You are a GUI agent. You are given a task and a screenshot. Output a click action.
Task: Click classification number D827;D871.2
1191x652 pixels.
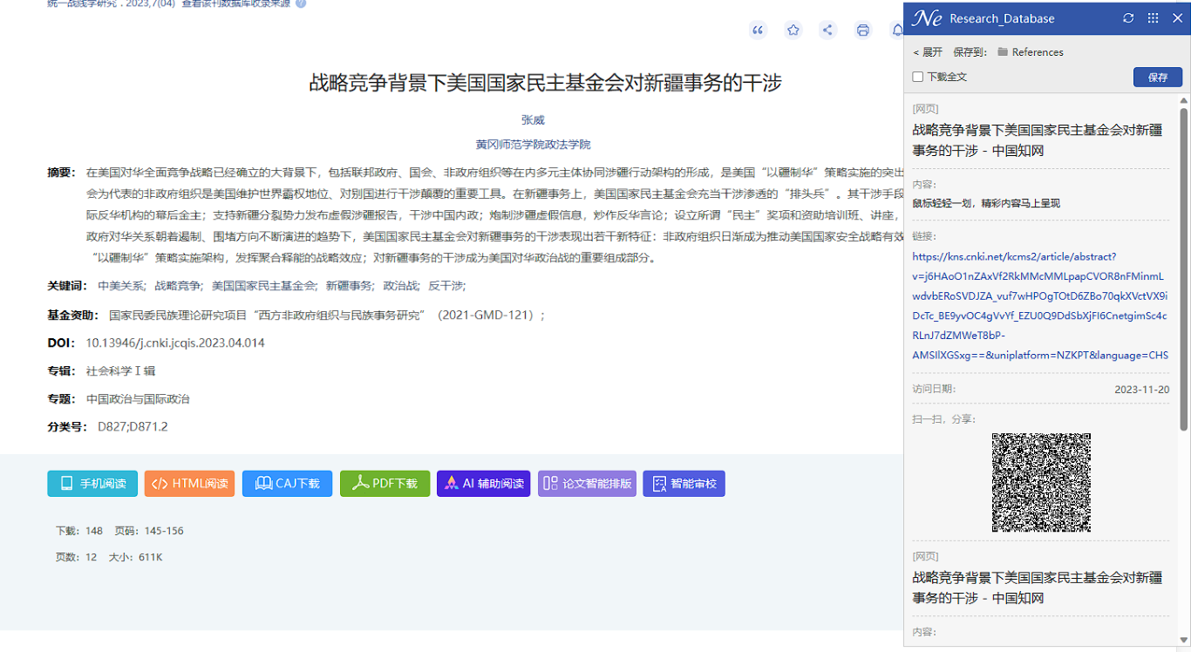133,427
